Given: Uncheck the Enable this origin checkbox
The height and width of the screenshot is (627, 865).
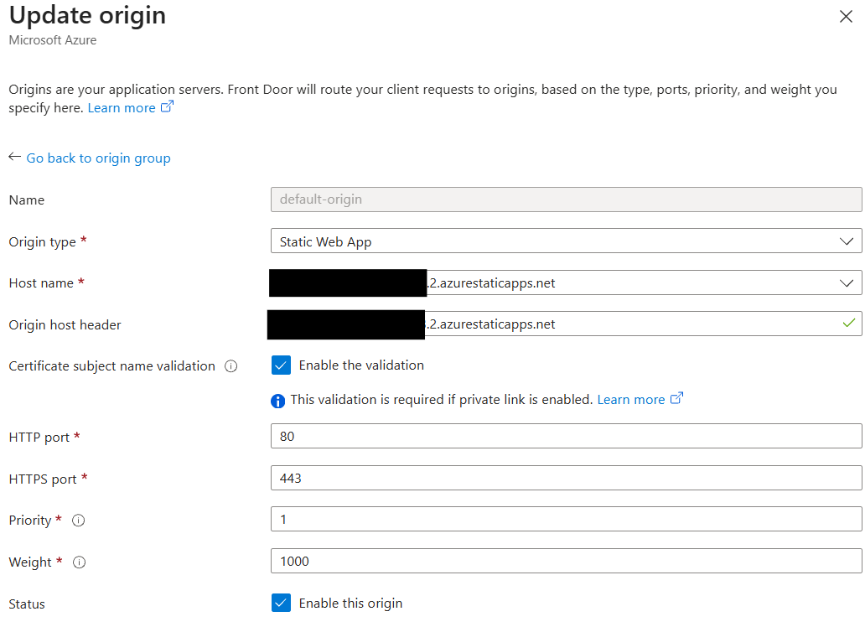Looking at the screenshot, I should pos(281,604).
